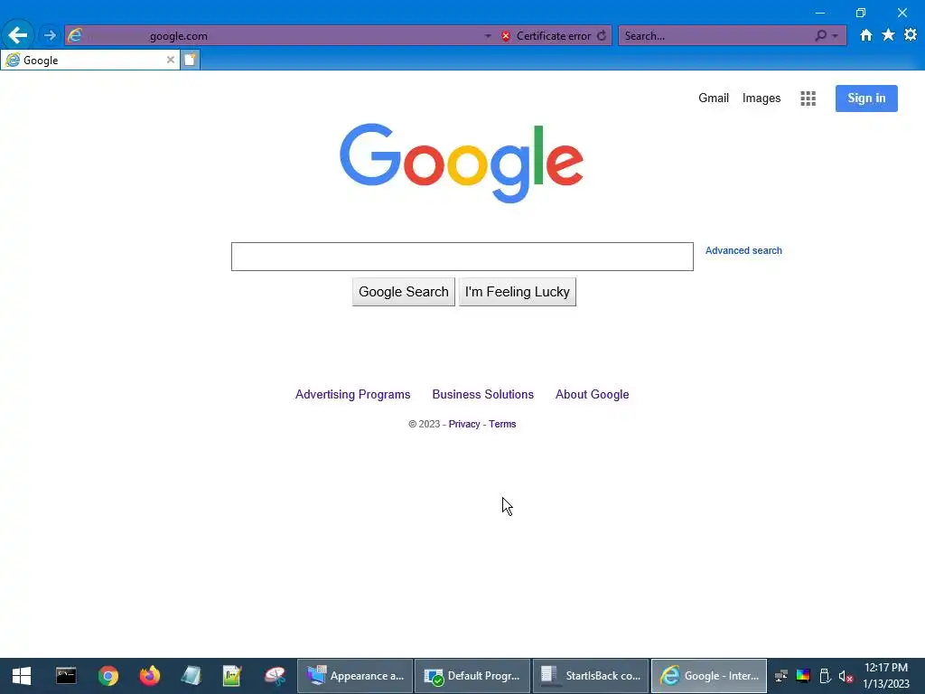Go to the Home page icon

pos(865,35)
